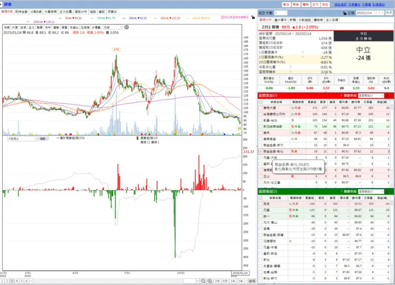Go to chart page 2

(7, 281)
